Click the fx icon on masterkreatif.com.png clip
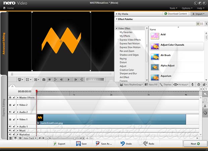 pyautogui.click(x=38, y=123)
